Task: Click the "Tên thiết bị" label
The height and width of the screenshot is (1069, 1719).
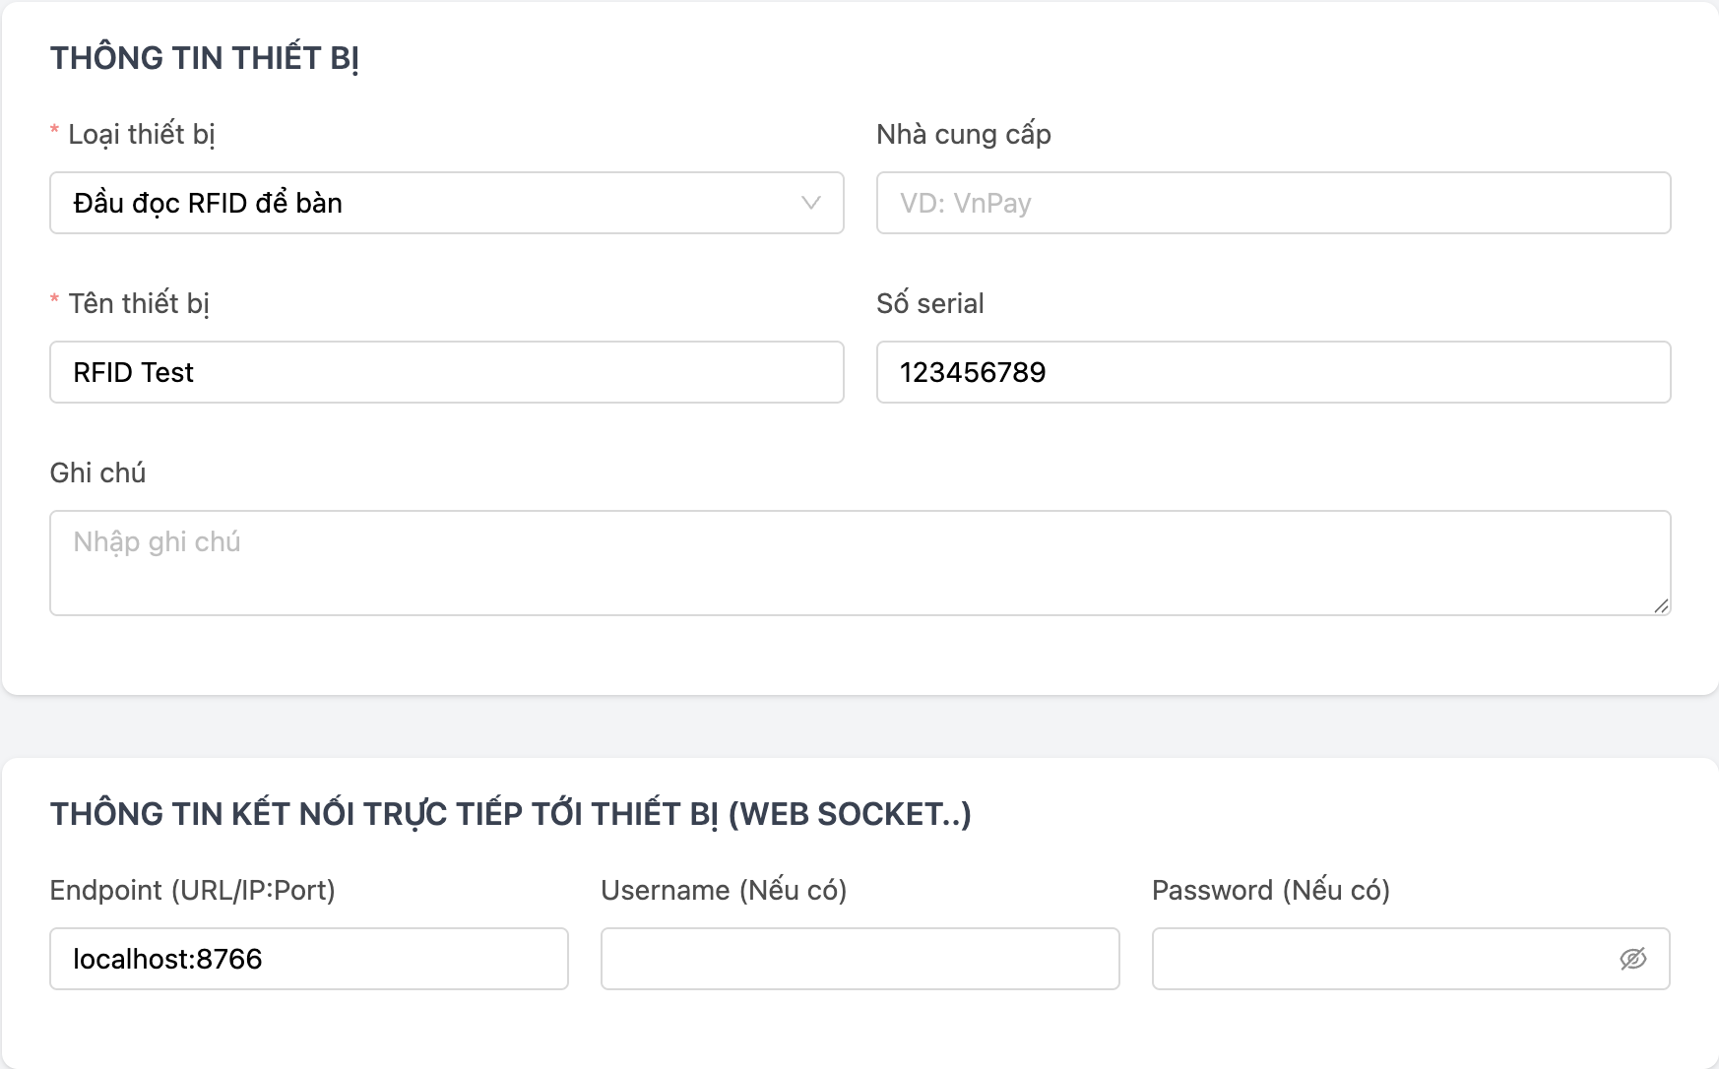Action: pyautogui.click(x=139, y=303)
